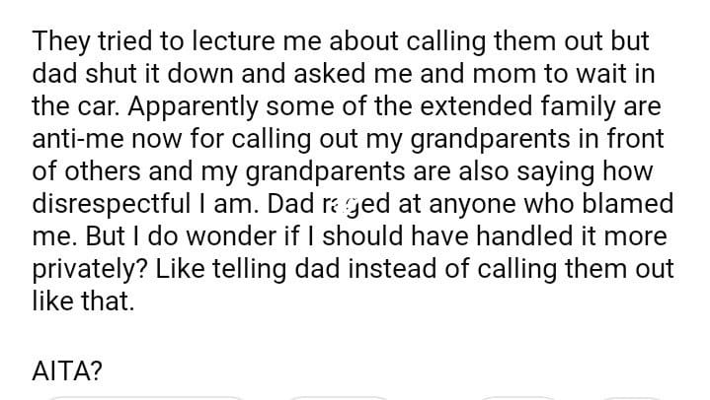The width and height of the screenshot is (710, 400).
Task: Click the 'AITA?' text line
Action: click(68, 371)
